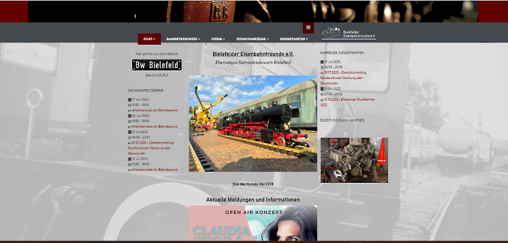Open the Bw Bielefeld old website banner

[x=156, y=65]
